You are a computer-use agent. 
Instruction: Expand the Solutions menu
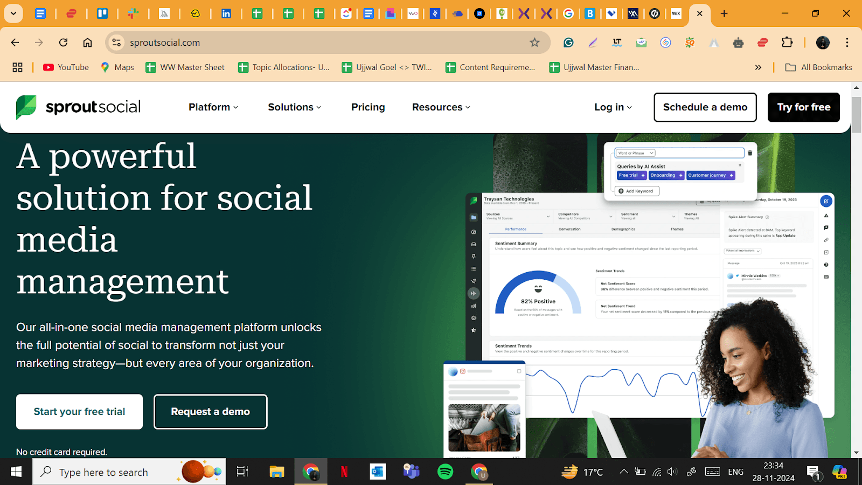coord(295,107)
